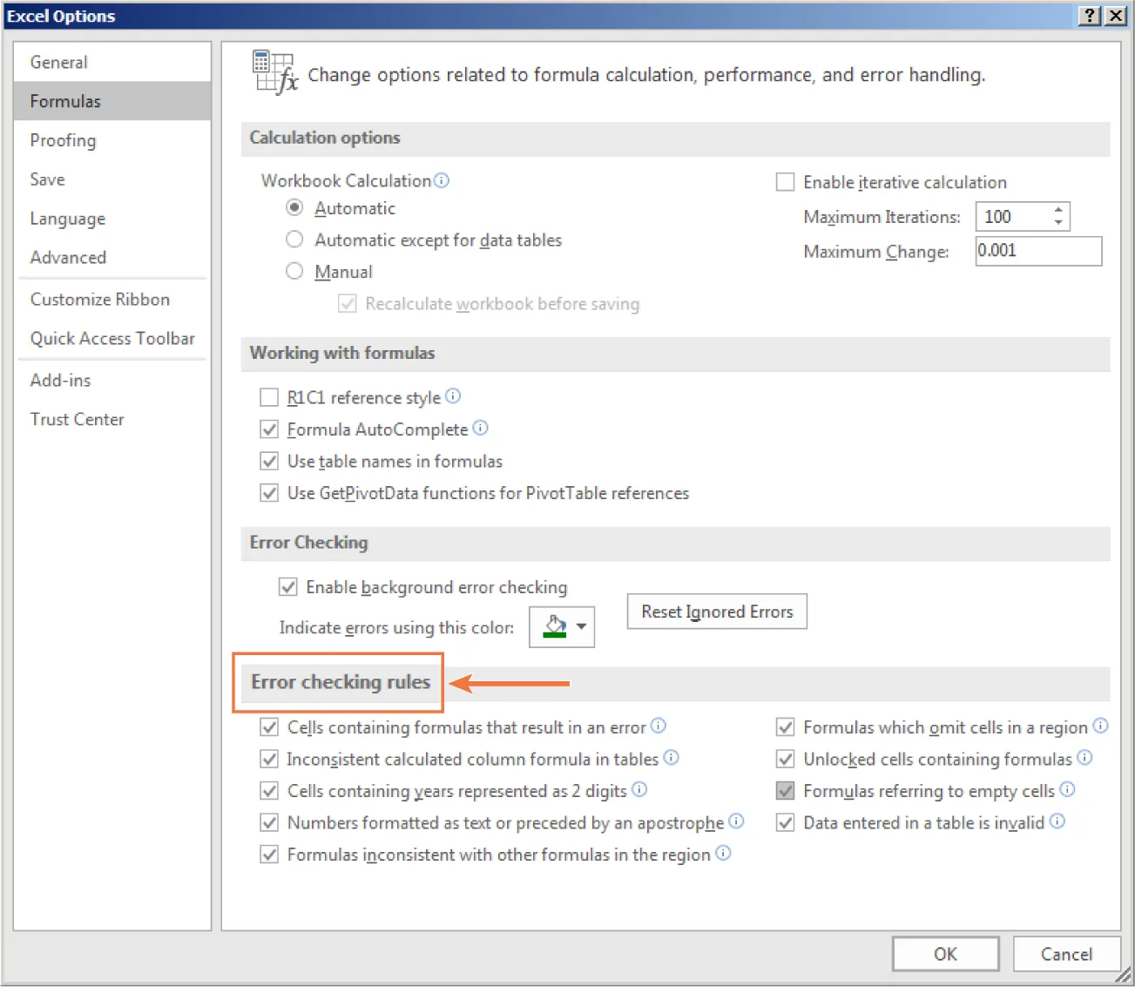Switch to the Proofing category
1135x987 pixels.
tap(63, 139)
